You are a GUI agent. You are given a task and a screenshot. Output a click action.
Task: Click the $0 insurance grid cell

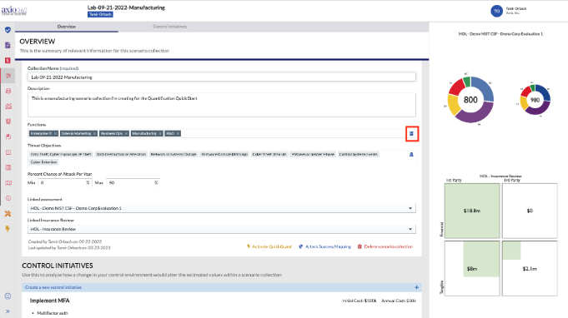tap(530, 211)
